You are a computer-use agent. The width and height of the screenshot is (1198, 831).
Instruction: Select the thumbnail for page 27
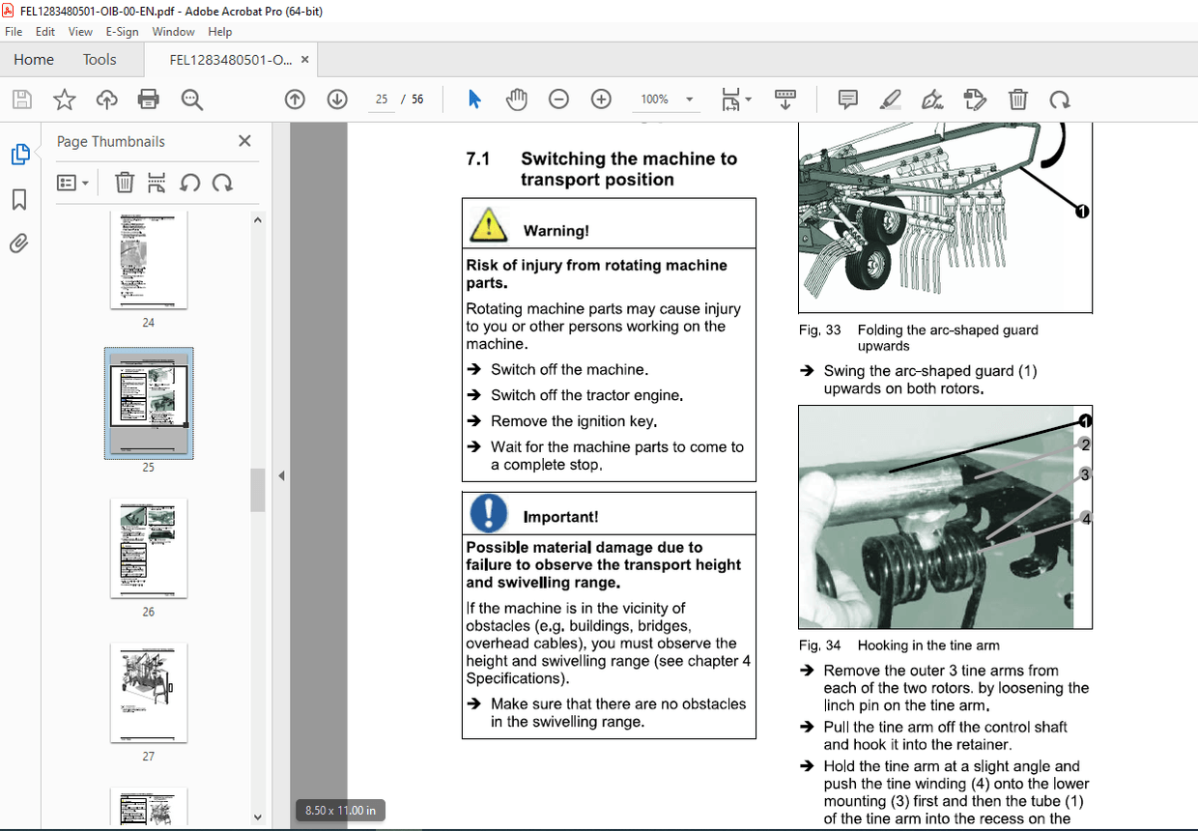pos(149,693)
